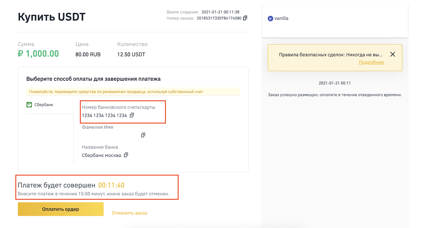Screen dimensions: 426x228
Task: Click the creation time 2021-01-21 00:11:38
Action: [x=220, y=12]
